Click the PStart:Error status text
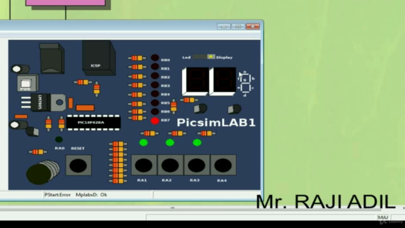Viewport: 405px width, 228px height. click(x=58, y=194)
